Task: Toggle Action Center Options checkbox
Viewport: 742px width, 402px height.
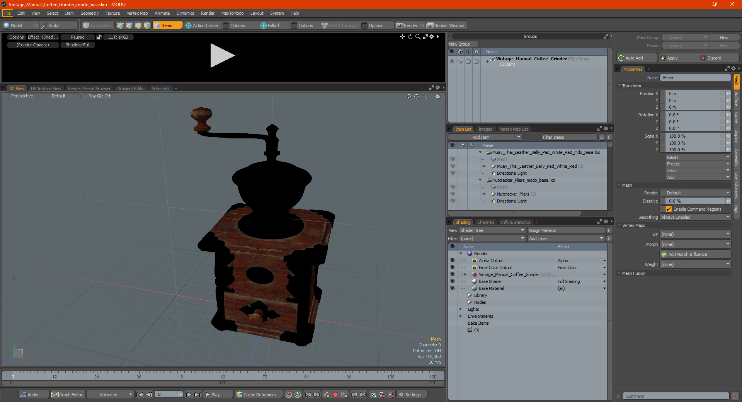Action: [x=226, y=26]
